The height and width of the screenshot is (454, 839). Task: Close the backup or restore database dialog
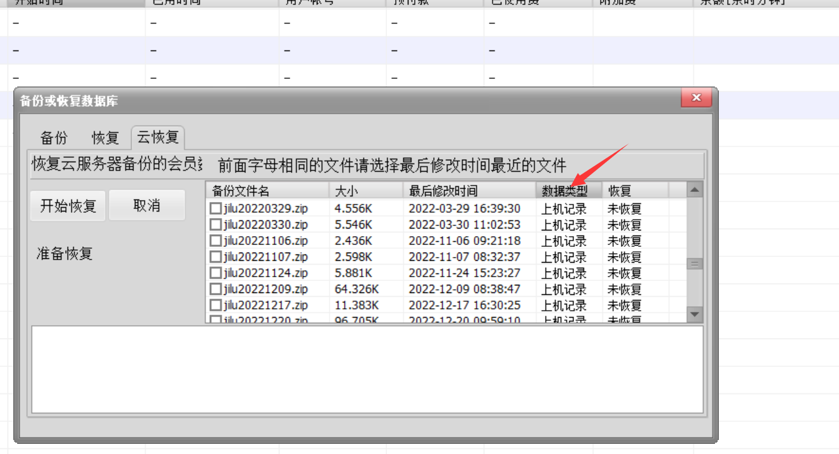[696, 98]
